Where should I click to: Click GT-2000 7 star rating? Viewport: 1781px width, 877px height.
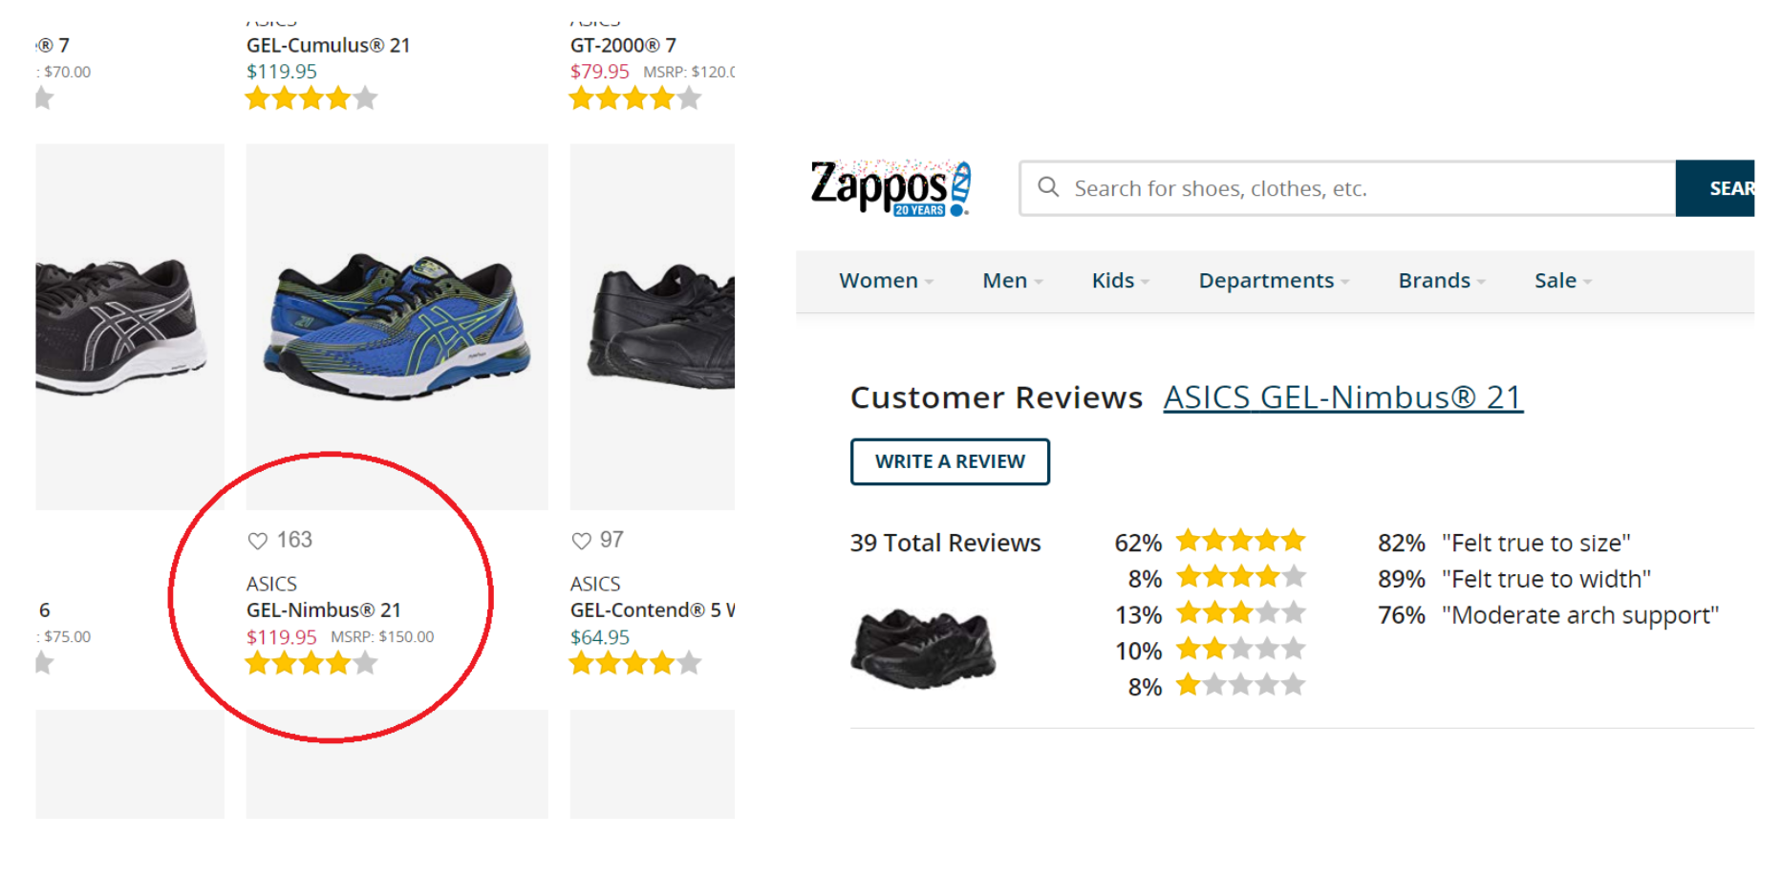coord(634,98)
